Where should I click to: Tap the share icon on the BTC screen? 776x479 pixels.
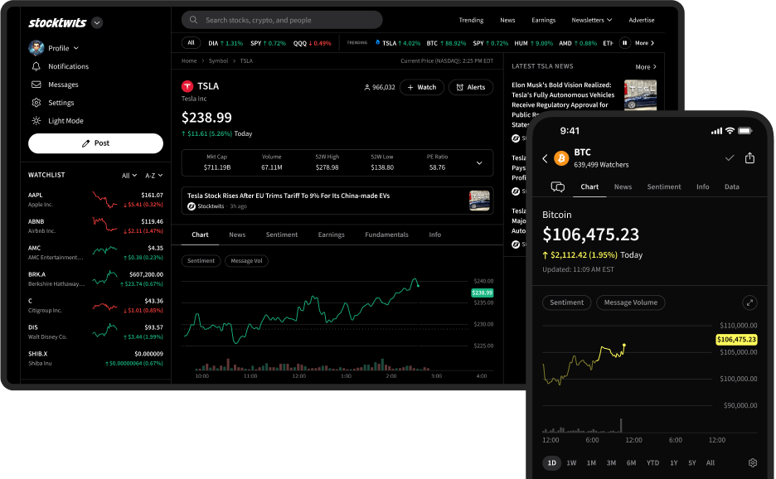pos(750,156)
